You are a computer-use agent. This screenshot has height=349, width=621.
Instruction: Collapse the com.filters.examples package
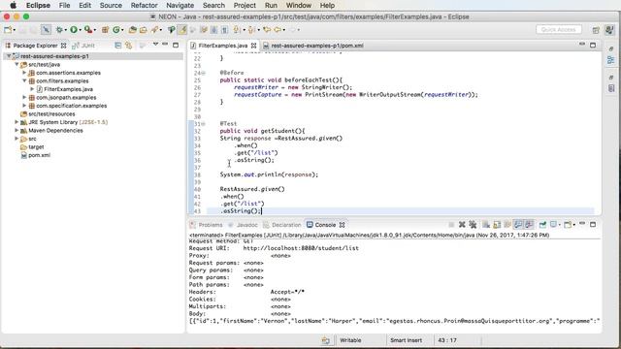pos(24,80)
